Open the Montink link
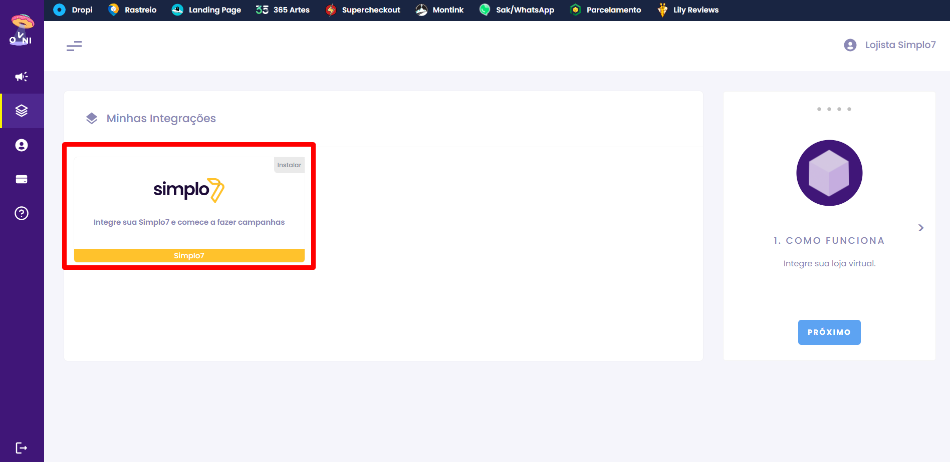Viewport: 950px width, 462px height. (439, 10)
